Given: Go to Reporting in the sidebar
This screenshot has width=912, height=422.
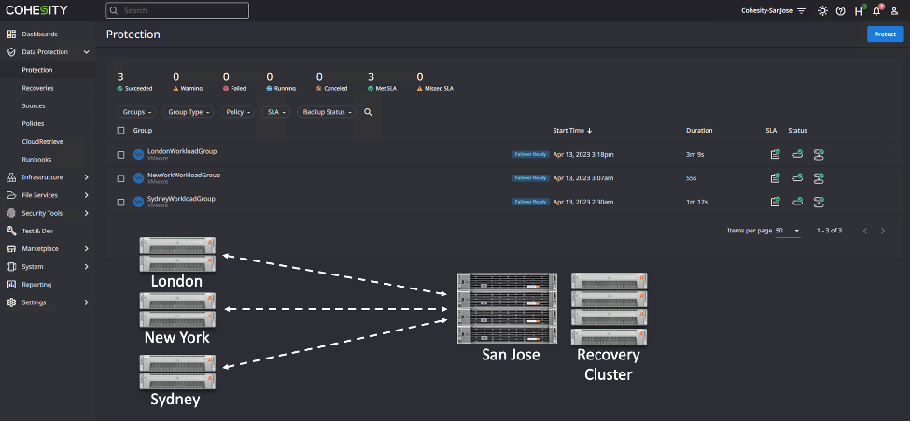Looking at the screenshot, I should pyautogui.click(x=36, y=285).
